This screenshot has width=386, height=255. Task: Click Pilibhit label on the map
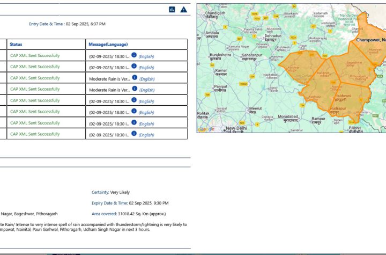(355, 129)
